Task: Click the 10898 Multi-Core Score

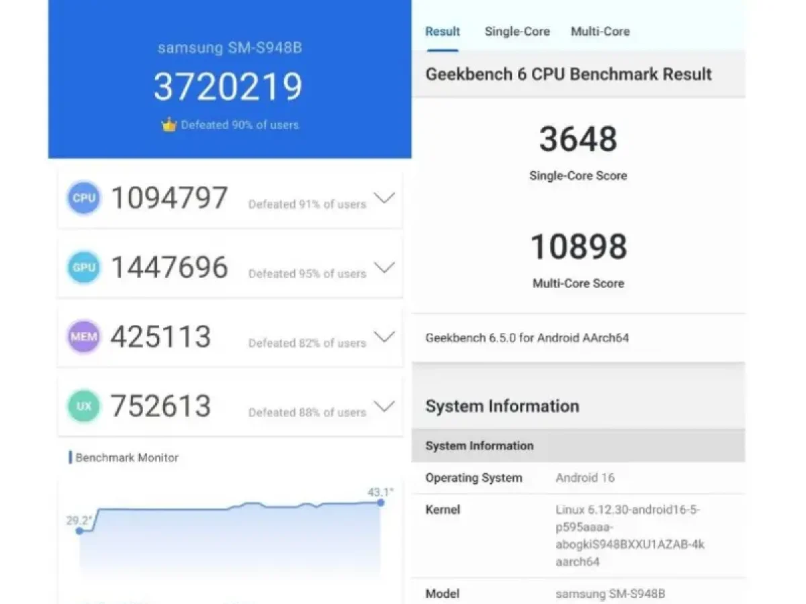Action: [578, 246]
